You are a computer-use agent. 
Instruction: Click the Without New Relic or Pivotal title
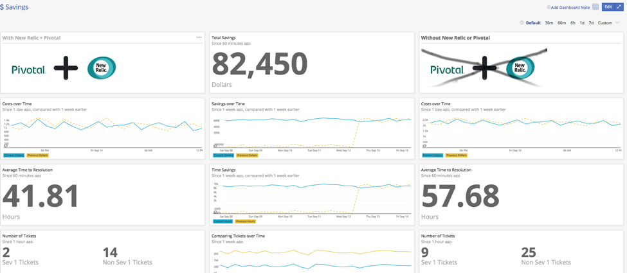pos(455,38)
